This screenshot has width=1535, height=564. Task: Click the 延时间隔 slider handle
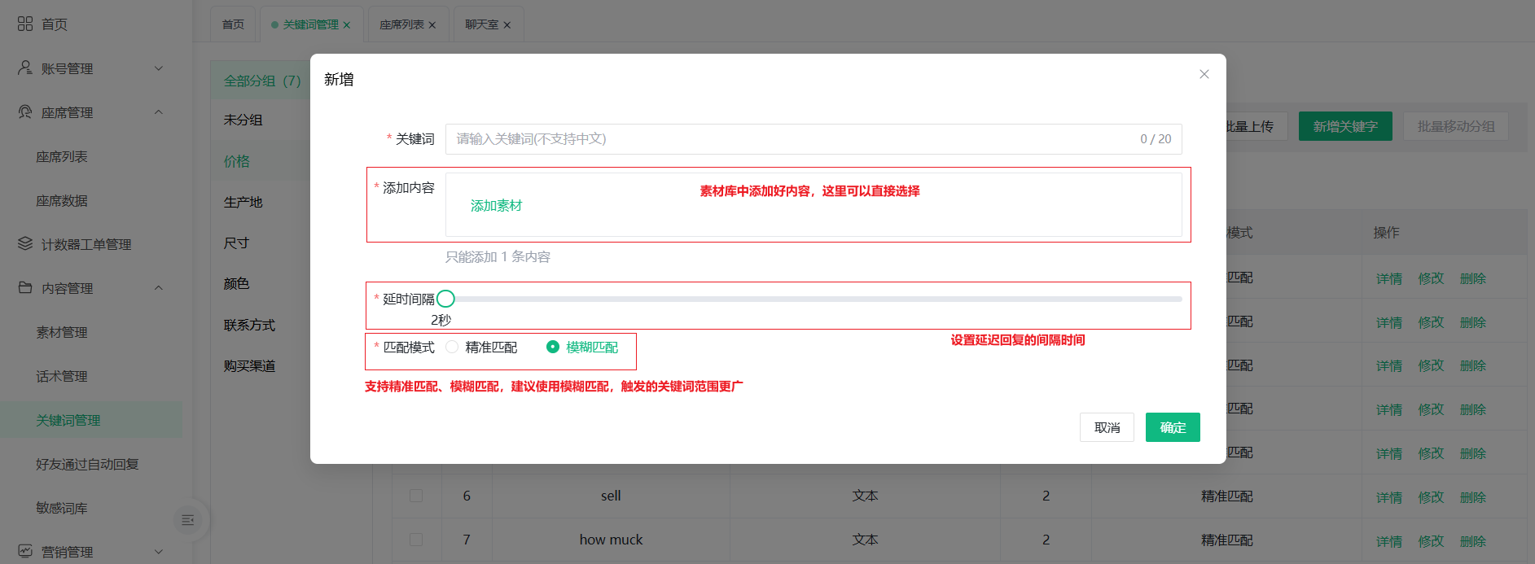pyautogui.click(x=445, y=299)
